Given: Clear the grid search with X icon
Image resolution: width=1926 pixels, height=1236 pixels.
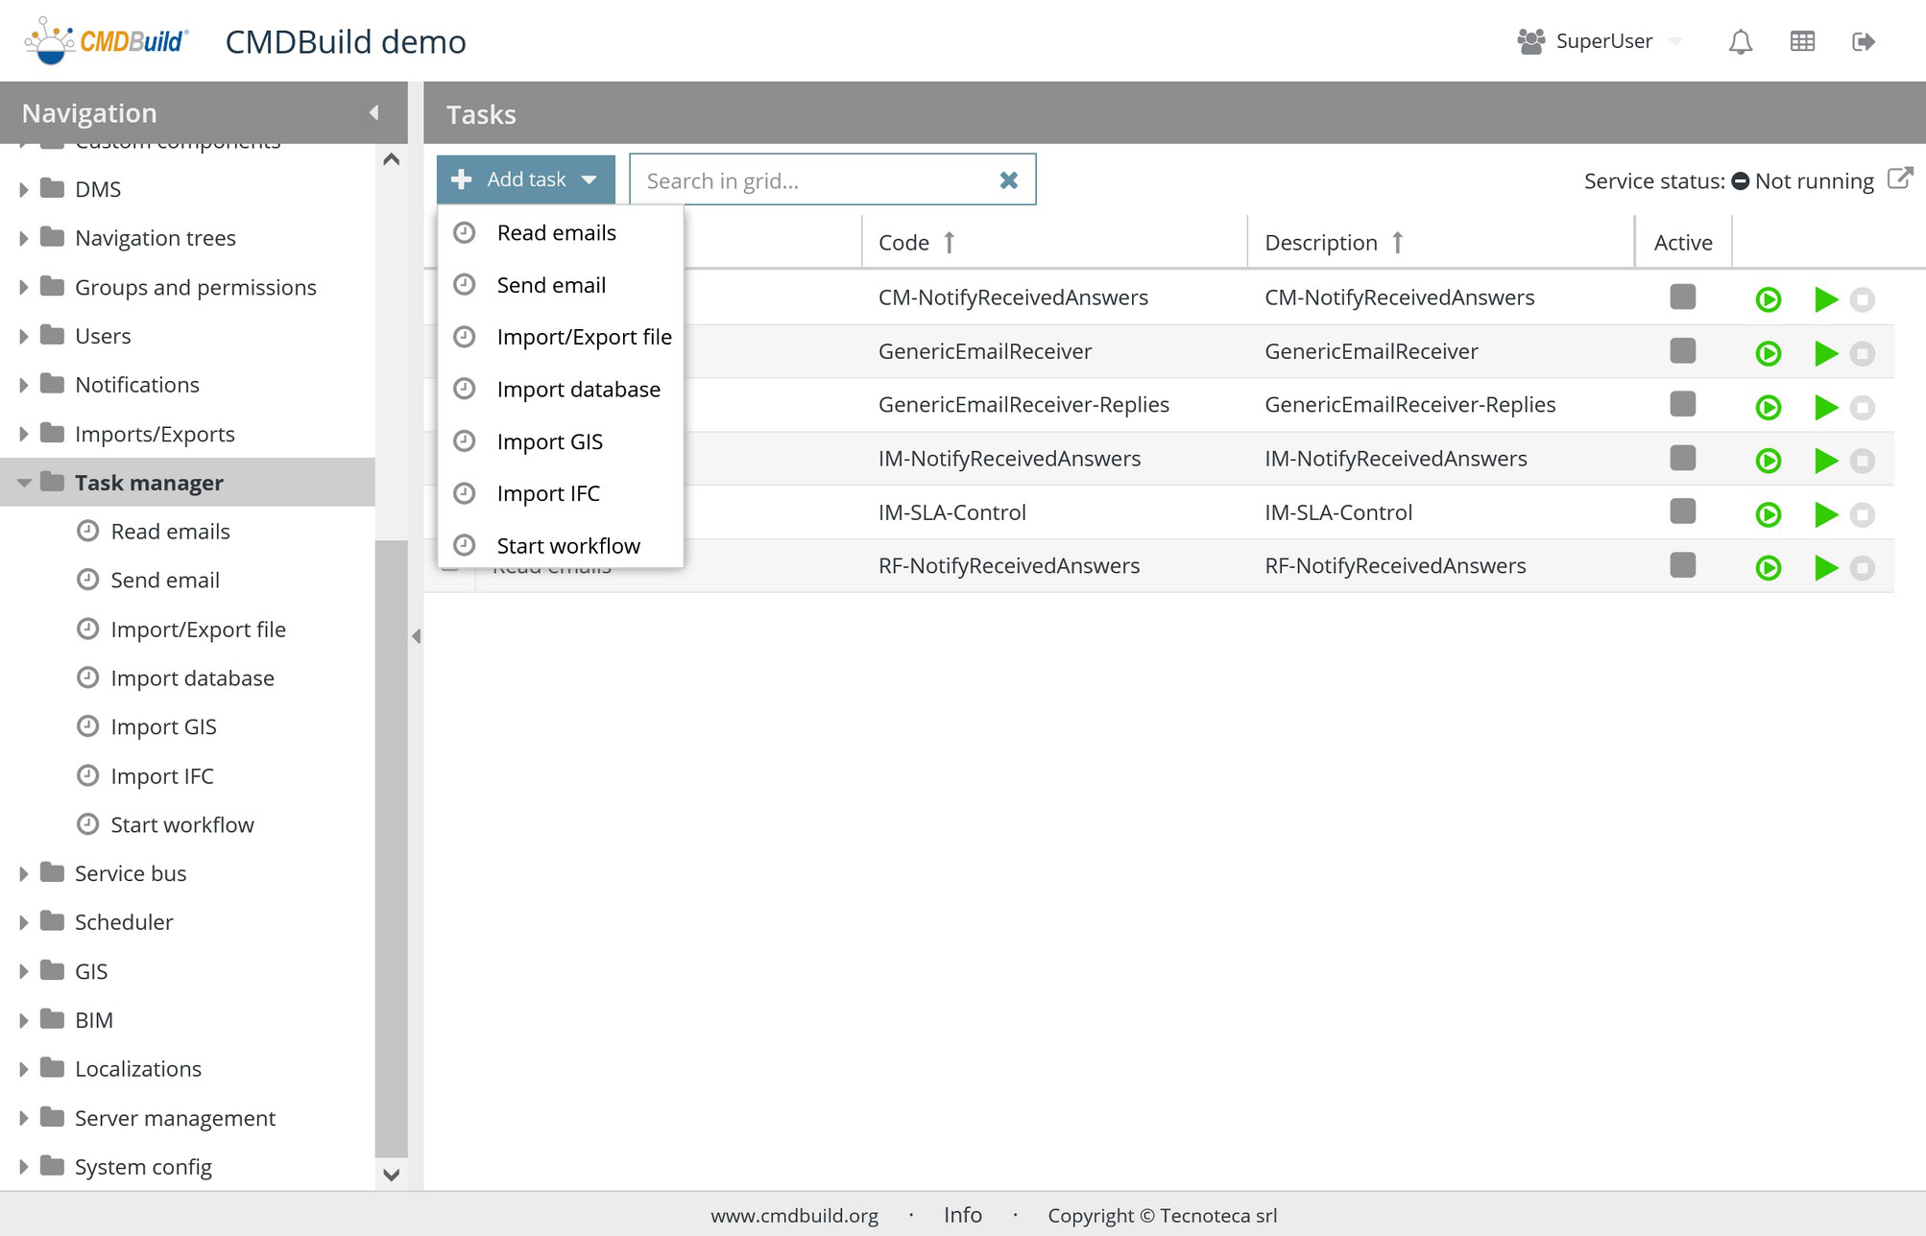Looking at the screenshot, I should (x=1008, y=180).
